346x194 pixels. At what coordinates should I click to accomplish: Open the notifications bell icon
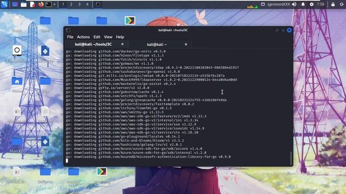pos(303,4)
